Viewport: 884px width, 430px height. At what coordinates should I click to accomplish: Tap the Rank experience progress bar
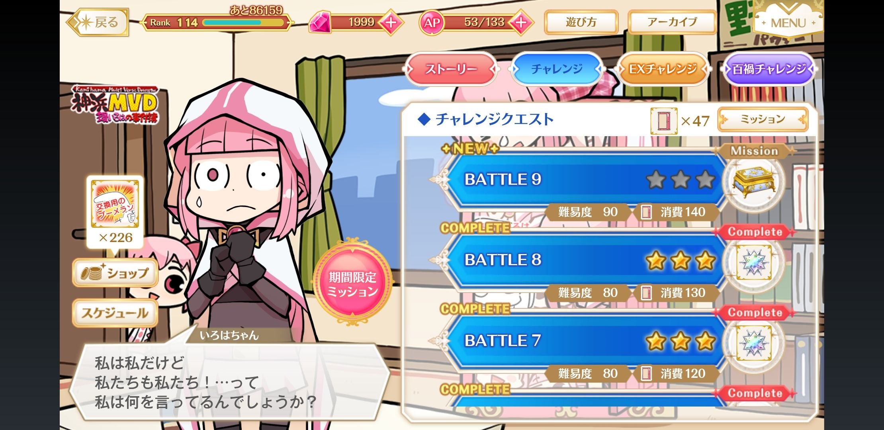[x=243, y=23]
